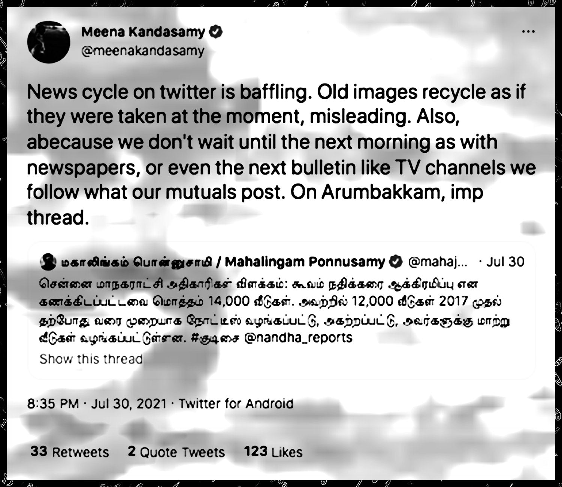Click Mahalingam Ponnusamy's small profile avatar
Image resolution: width=562 pixels, height=487 pixels.
pyautogui.click(x=48, y=262)
